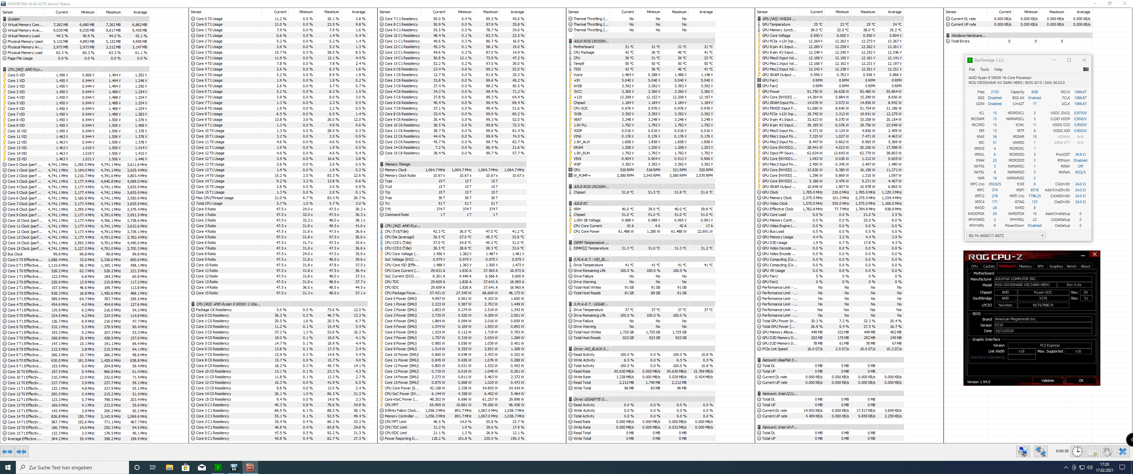Click the W_PUMP+ fan row
Image resolution: width=1133 pixels, height=474 pixels.
click(x=641, y=175)
